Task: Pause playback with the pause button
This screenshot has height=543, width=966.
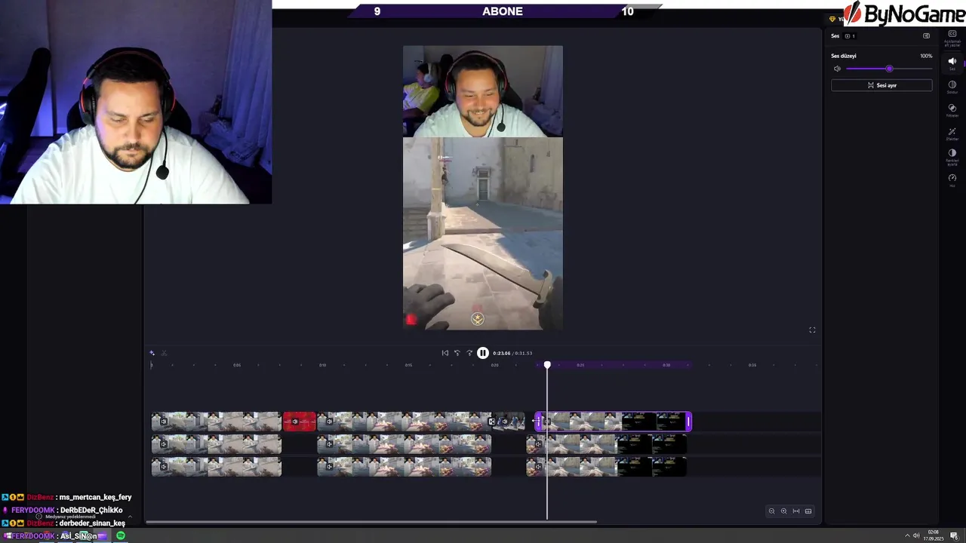Action: [x=483, y=353]
